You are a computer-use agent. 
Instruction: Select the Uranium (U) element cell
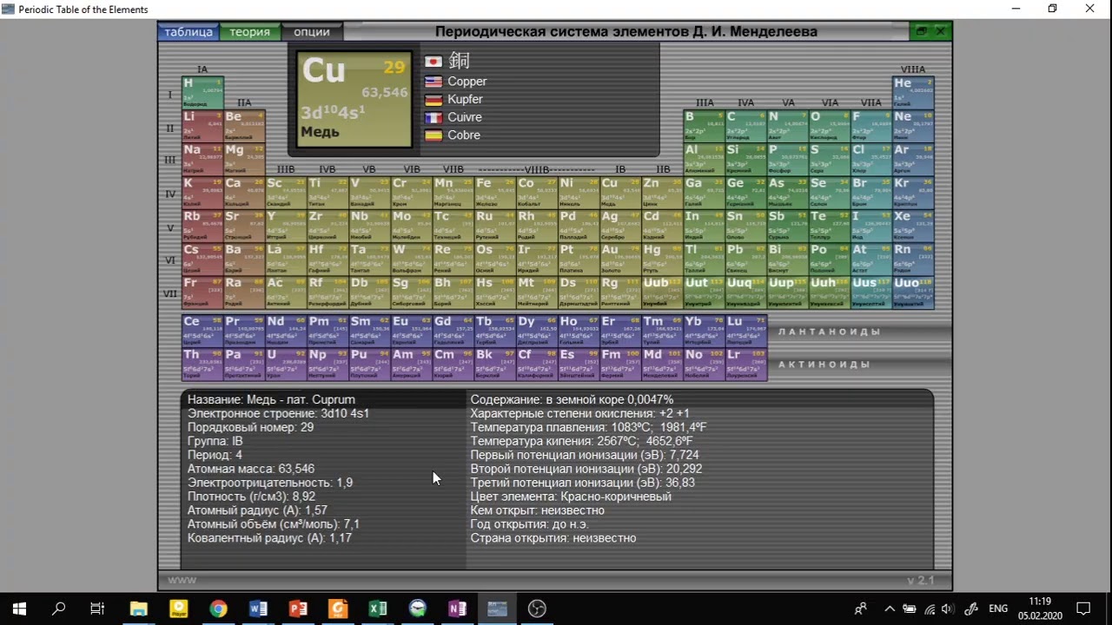click(x=286, y=365)
